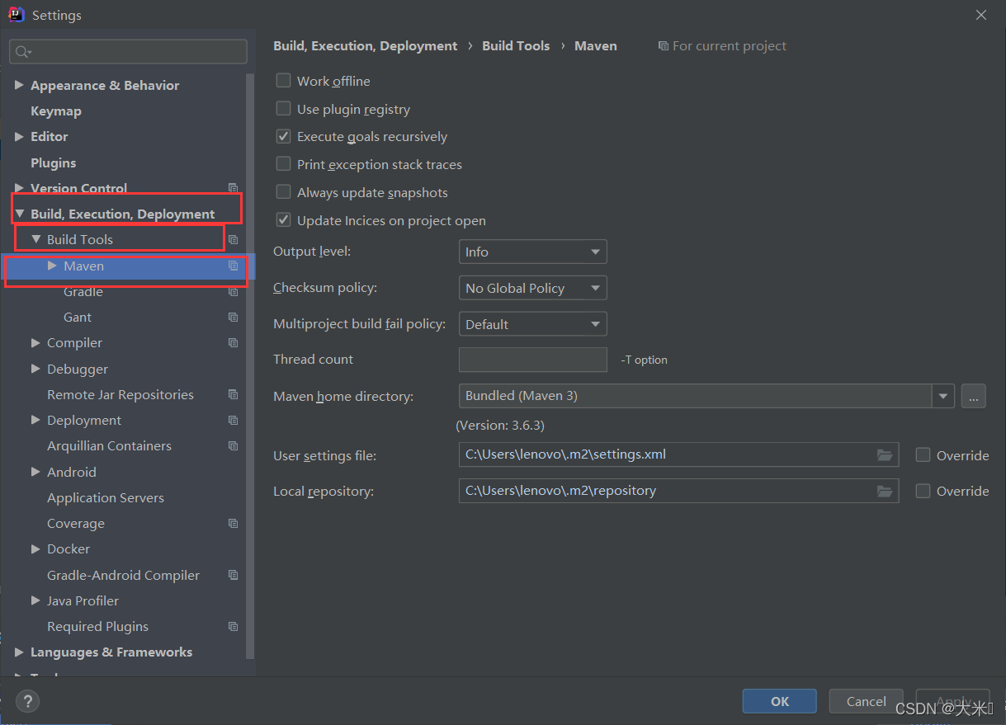Screen dimensions: 1006x725
Task: Click the OK button
Action: pyautogui.click(x=780, y=701)
